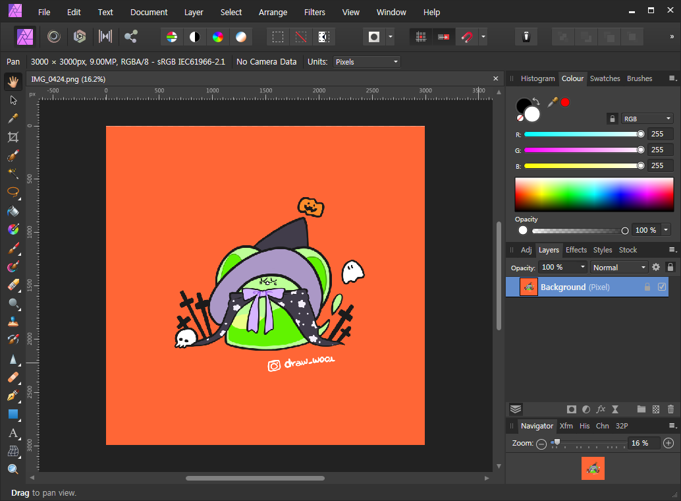Viewport: 681px width, 501px height.
Task: Toggle lock on Background layer
Action: click(x=647, y=287)
